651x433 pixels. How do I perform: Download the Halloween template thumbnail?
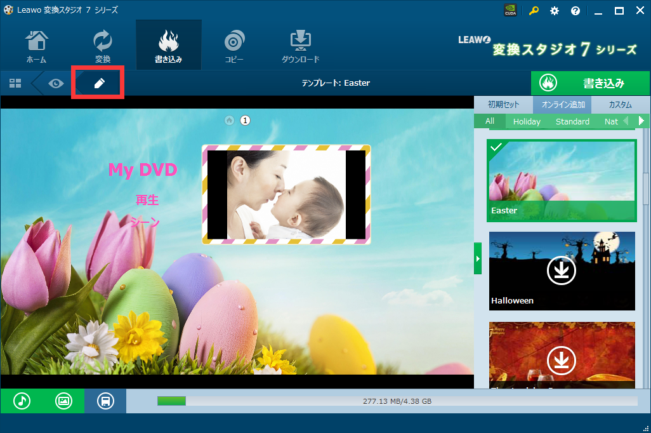[562, 271]
